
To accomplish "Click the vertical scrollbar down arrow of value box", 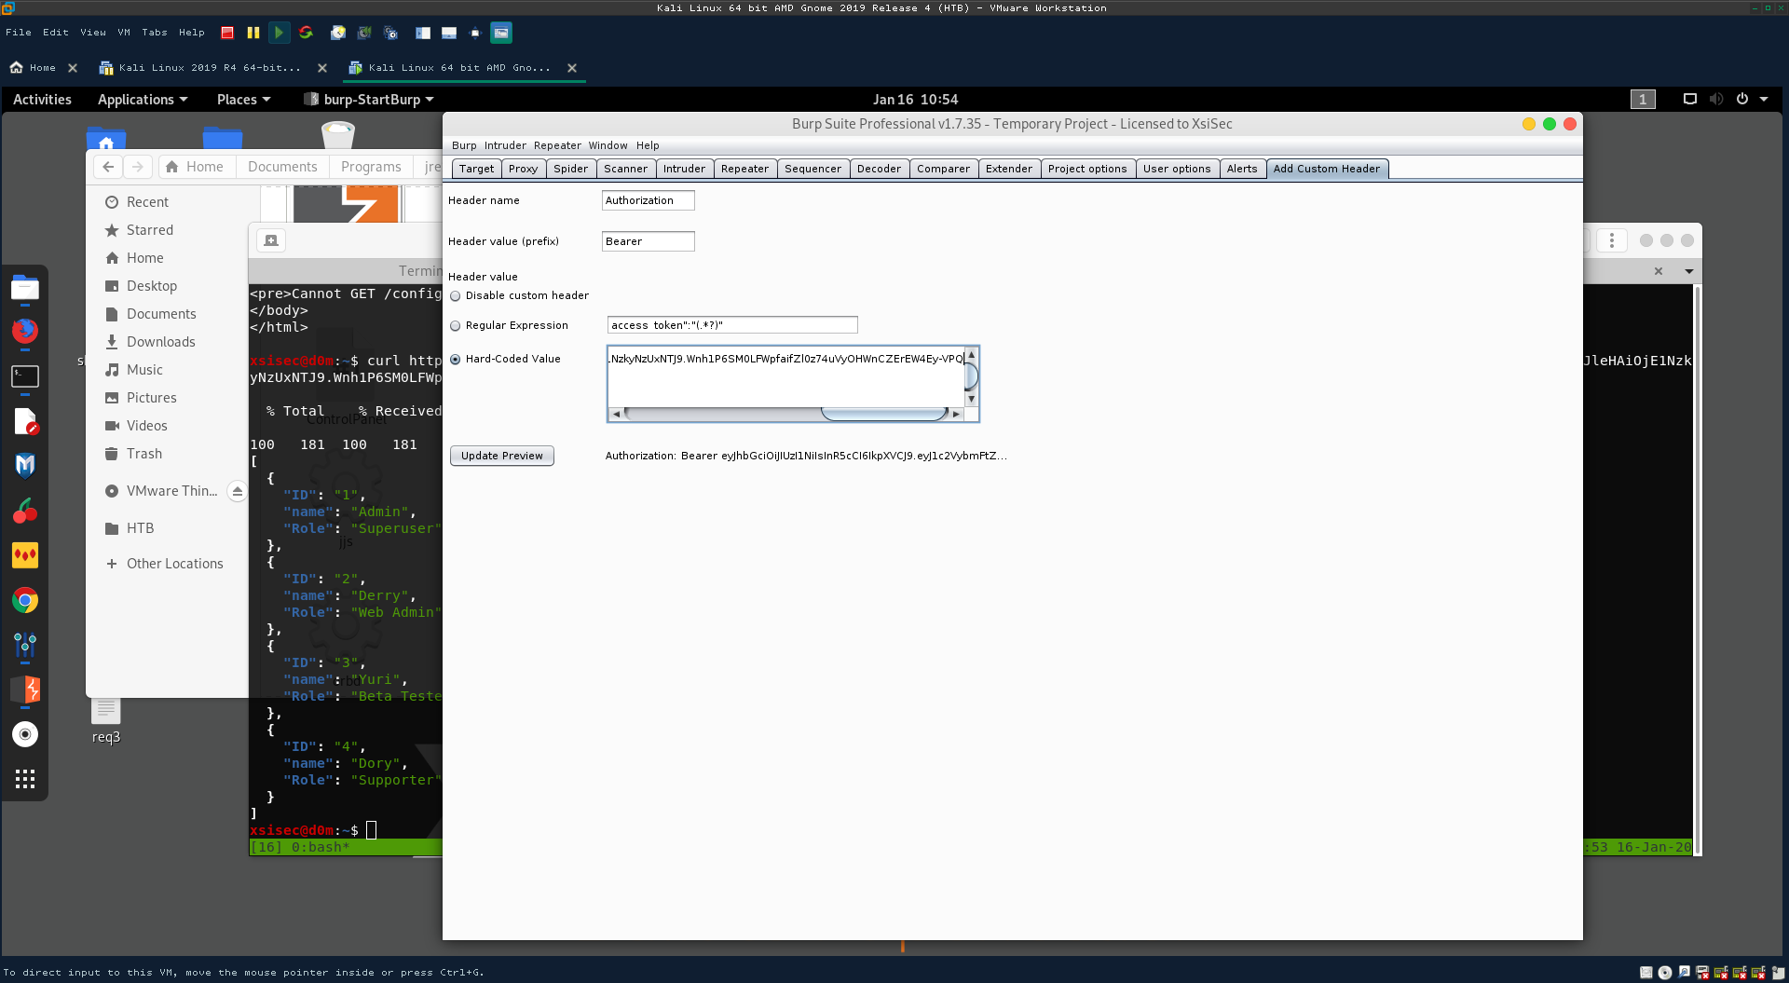I will coord(971,399).
